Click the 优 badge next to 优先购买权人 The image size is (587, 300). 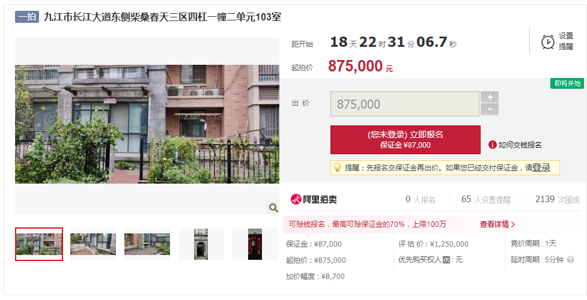point(446,260)
